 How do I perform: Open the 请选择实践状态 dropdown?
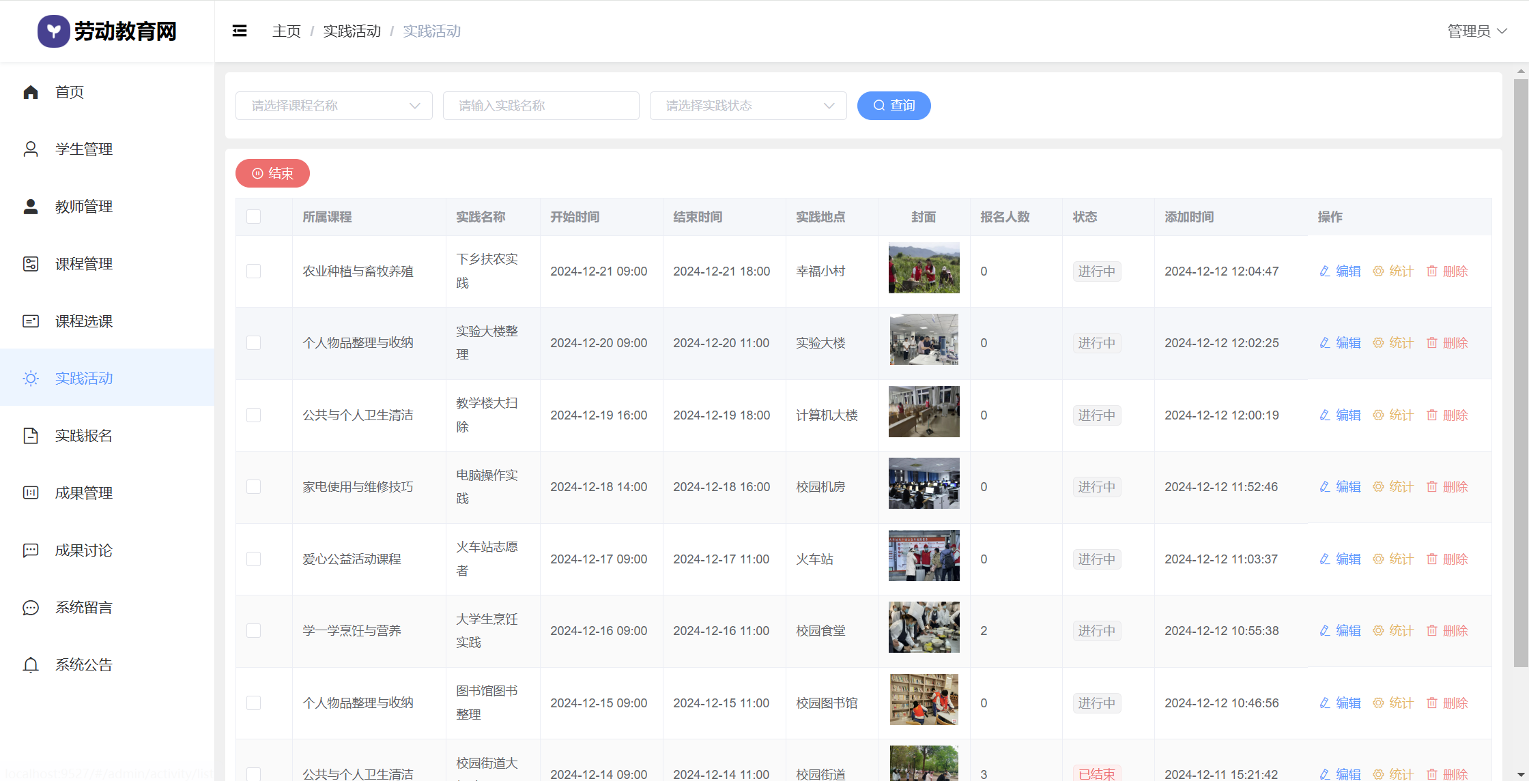(x=748, y=106)
